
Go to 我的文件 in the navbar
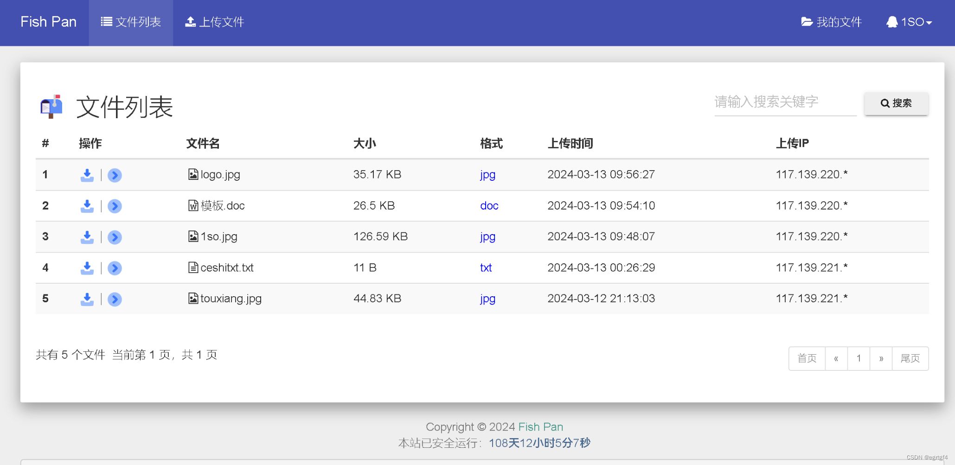click(x=831, y=22)
